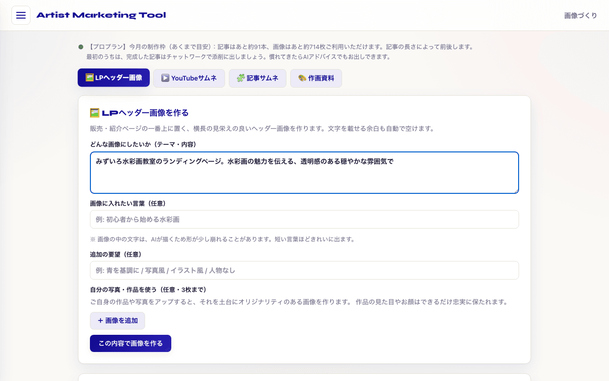Switch to the YouTubeサムネ tab

(189, 78)
